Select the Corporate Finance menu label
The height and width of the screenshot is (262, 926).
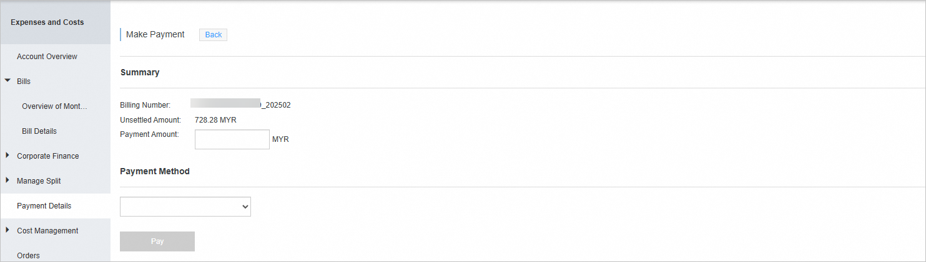click(48, 156)
